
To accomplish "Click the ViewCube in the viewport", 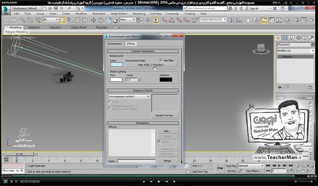I will (x=261, y=49).
